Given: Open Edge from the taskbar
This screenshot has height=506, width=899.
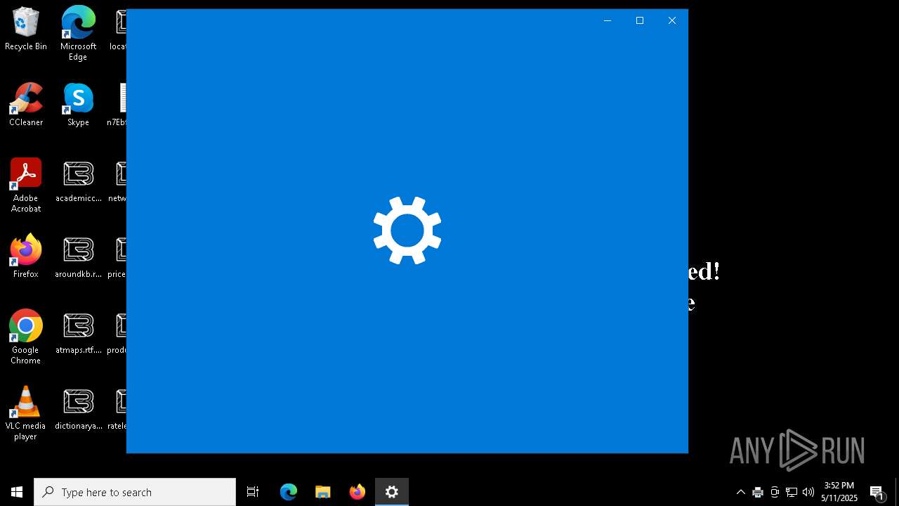Looking at the screenshot, I should click(x=289, y=492).
